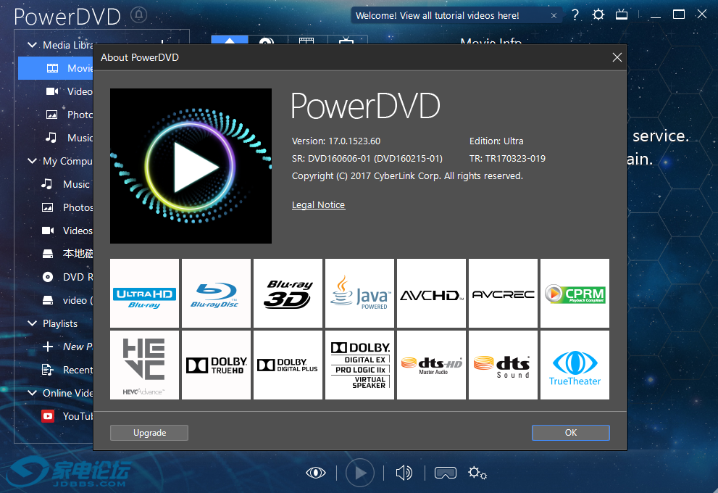This screenshot has width=718, height=493.
Task: Click the Dolby Digital Plus logo
Action: click(288, 365)
